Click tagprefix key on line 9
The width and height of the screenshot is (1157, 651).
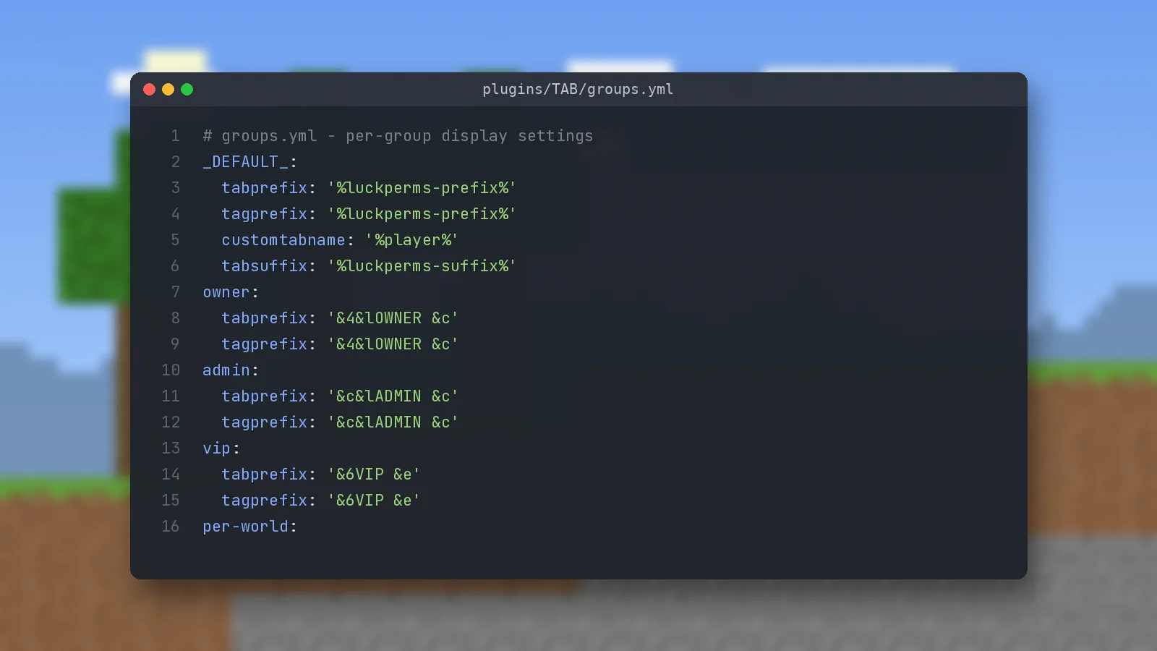pos(265,344)
